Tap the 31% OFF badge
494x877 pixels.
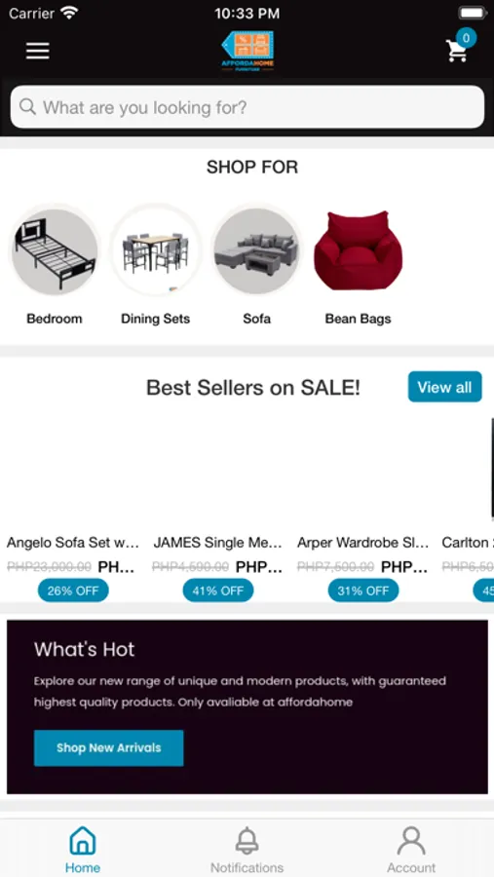pyautogui.click(x=363, y=591)
